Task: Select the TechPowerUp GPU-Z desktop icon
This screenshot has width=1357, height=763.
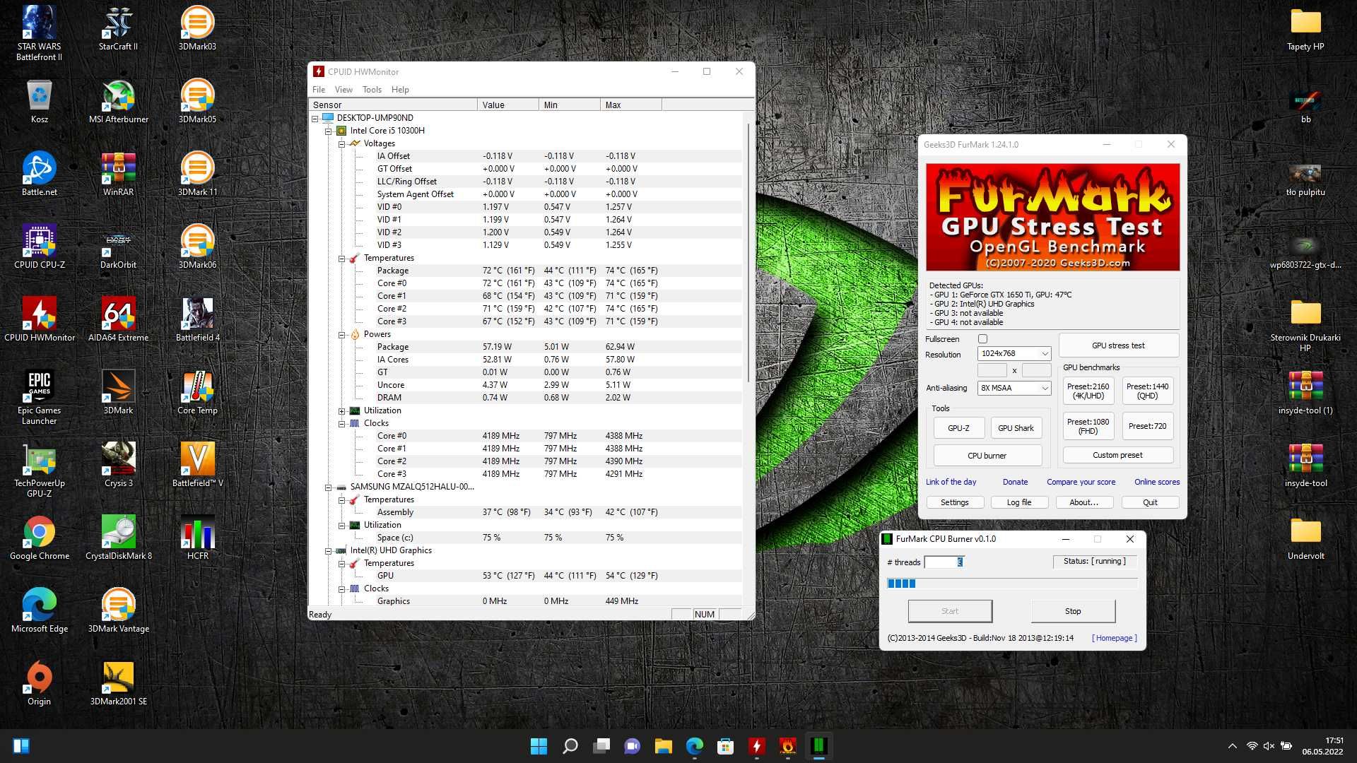Action: click(x=39, y=470)
